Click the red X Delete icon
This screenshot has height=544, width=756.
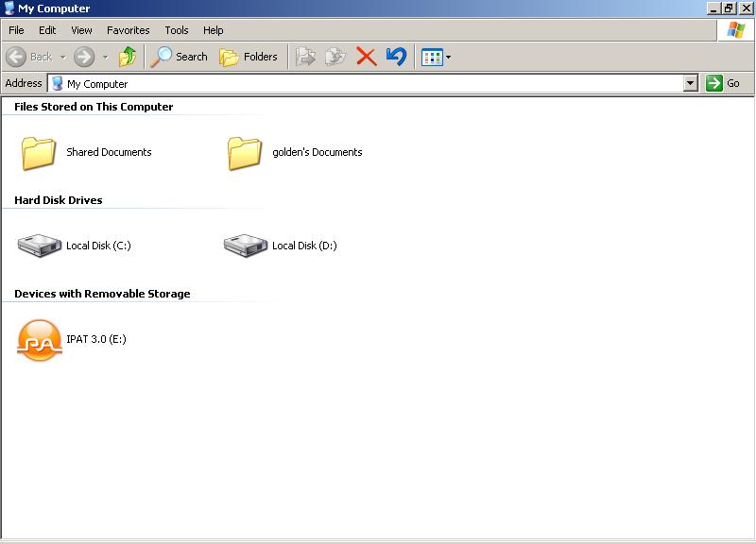[367, 57]
